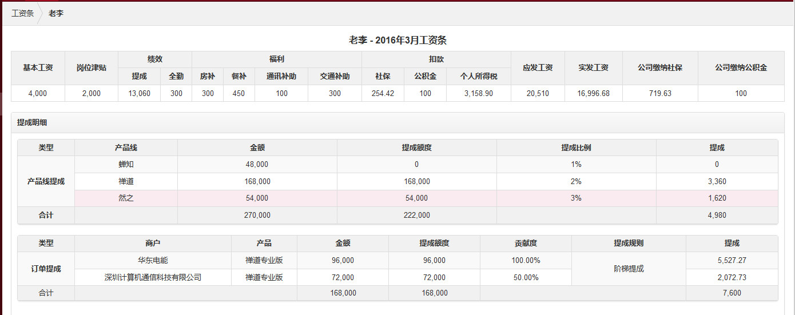This screenshot has width=795, height=315.
Task: Select the income tax value 3,158.90
Action: (479, 93)
